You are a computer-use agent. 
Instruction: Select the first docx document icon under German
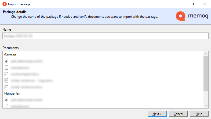click(7, 74)
